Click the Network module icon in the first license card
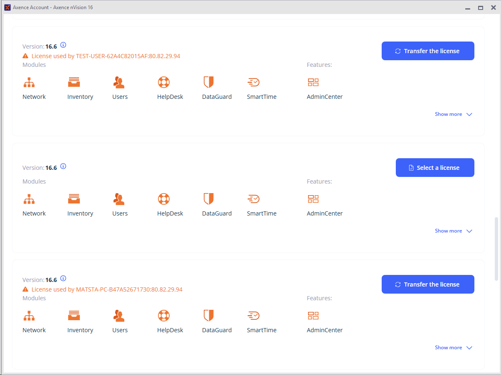Screen dimensions: 501x375 pyautogui.click(x=29, y=82)
